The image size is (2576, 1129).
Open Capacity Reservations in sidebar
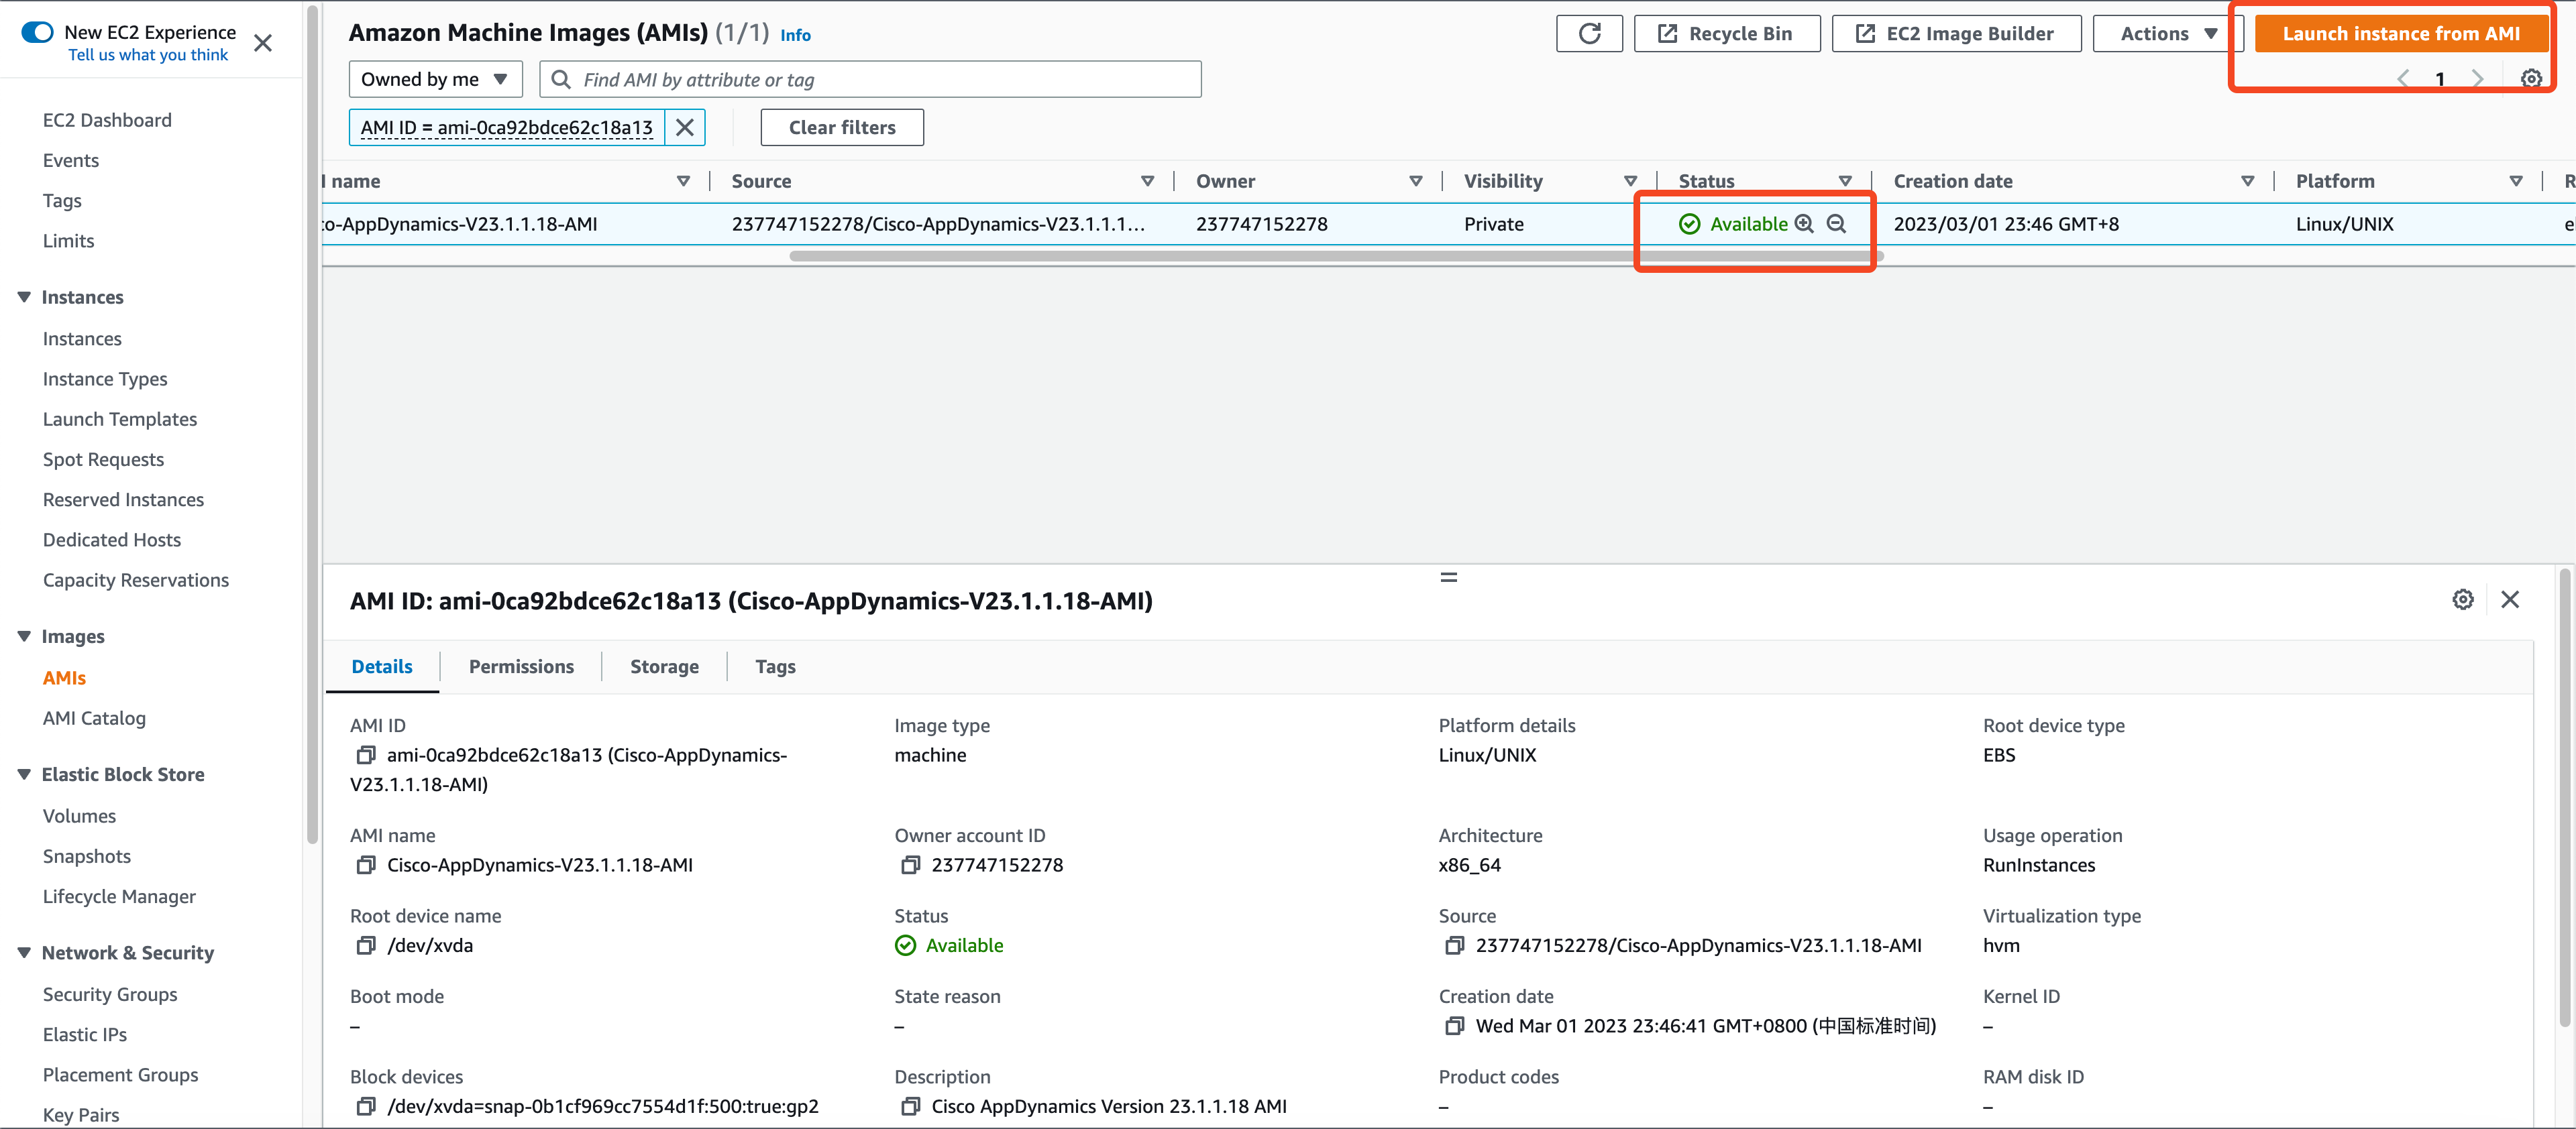tap(136, 581)
